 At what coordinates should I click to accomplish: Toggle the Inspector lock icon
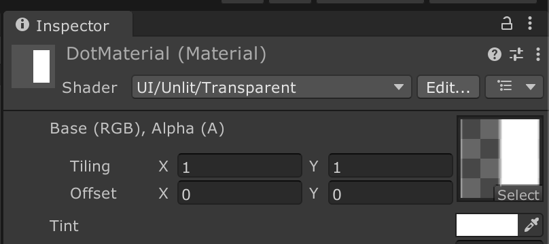tap(507, 24)
